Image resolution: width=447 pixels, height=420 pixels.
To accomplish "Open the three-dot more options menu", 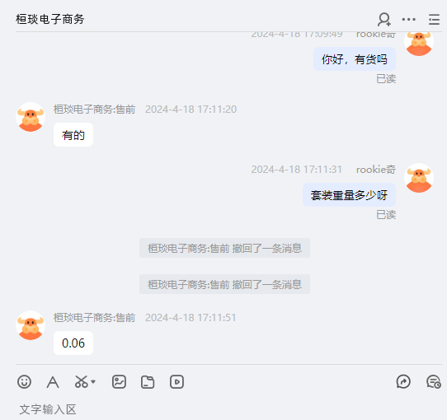I will (x=409, y=20).
